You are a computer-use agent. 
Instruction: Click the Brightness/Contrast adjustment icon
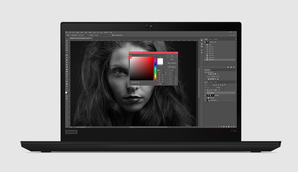pyautogui.click(x=208, y=74)
